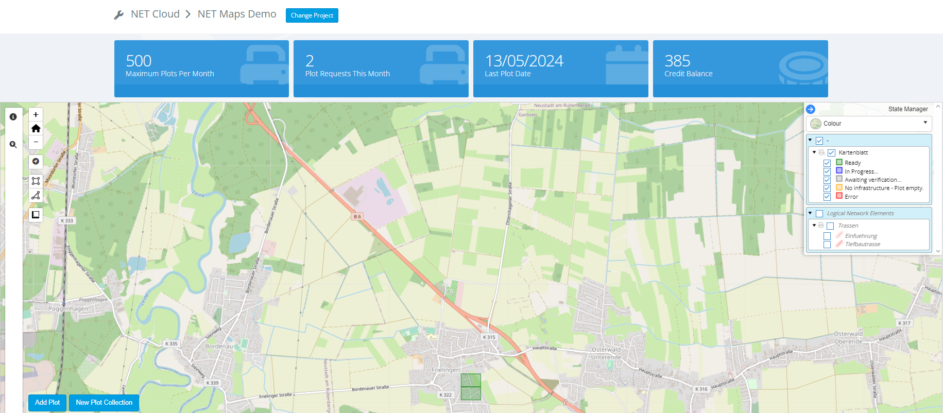Image resolution: width=943 pixels, height=413 pixels.
Task: Select the rectangle draw tool
Action: [x=36, y=181]
